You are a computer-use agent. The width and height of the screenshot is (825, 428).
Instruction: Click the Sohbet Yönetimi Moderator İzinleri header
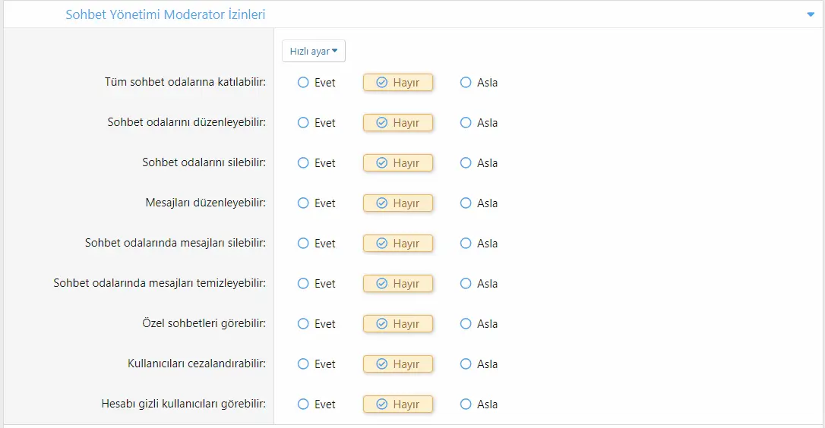coord(165,14)
